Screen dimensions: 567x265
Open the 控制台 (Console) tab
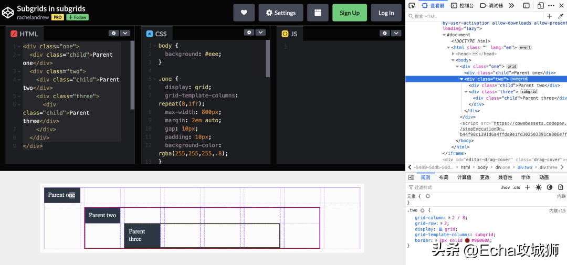(462, 6)
